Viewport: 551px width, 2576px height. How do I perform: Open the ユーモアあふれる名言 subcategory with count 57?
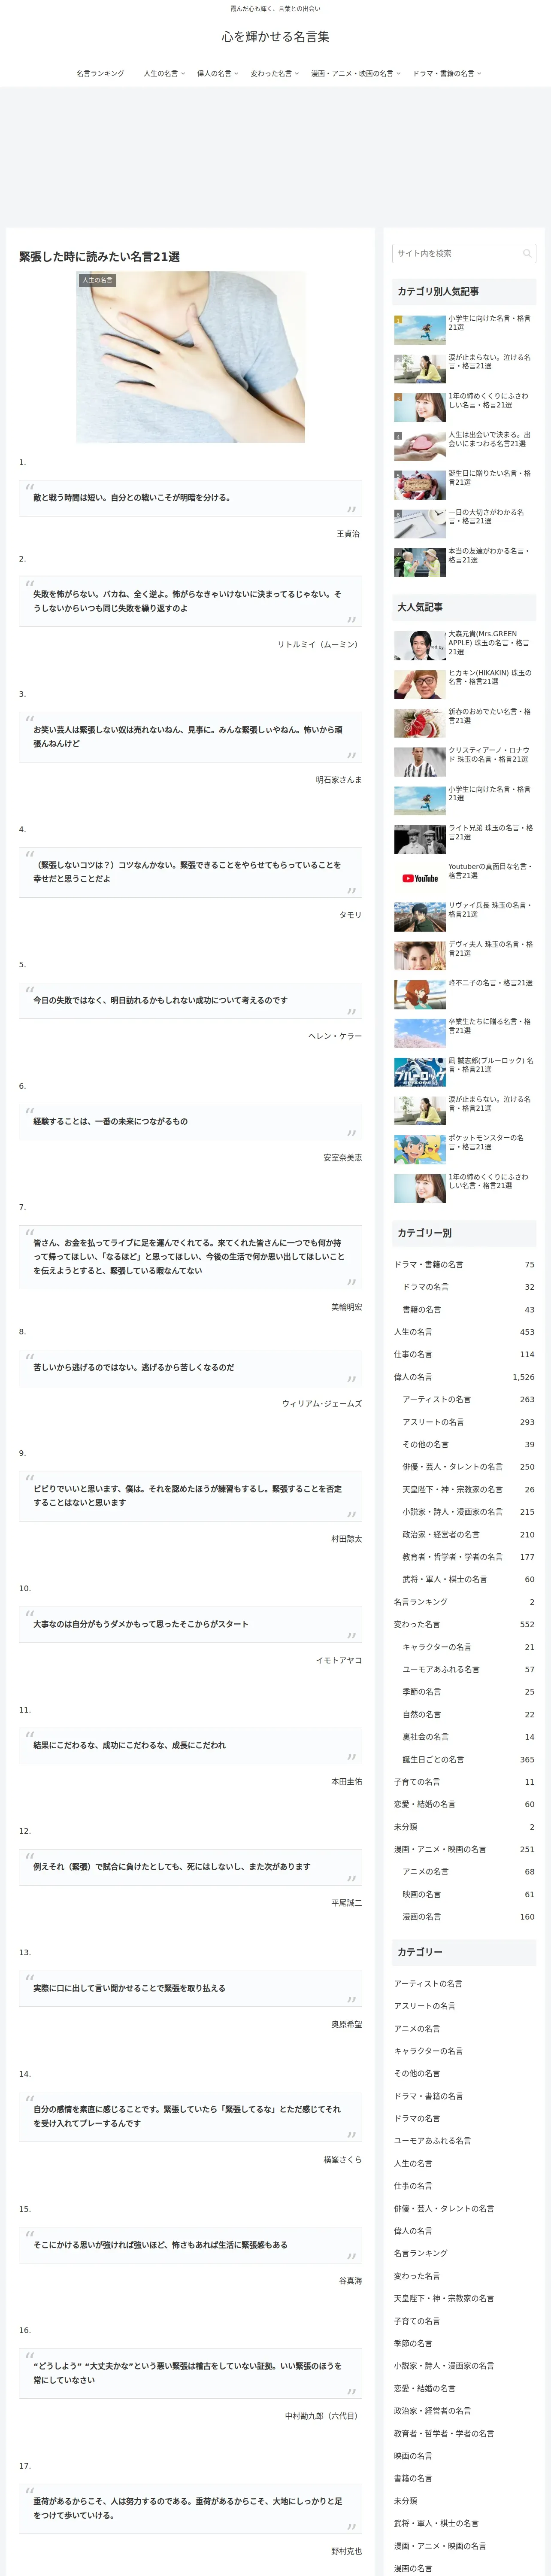coord(468,1669)
